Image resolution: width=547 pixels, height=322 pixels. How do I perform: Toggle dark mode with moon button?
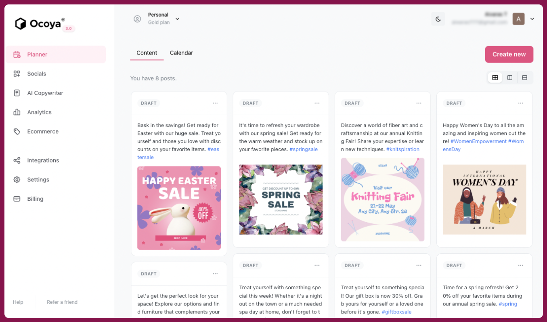438,19
